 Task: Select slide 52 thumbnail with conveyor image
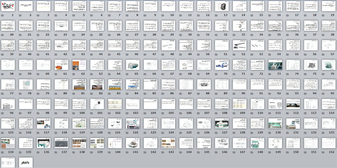tap(240, 45)
